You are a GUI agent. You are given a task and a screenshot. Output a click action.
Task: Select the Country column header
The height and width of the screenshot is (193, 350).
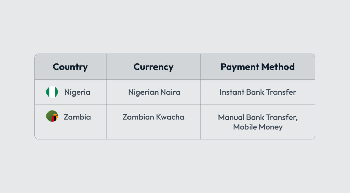click(x=70, y=67)
